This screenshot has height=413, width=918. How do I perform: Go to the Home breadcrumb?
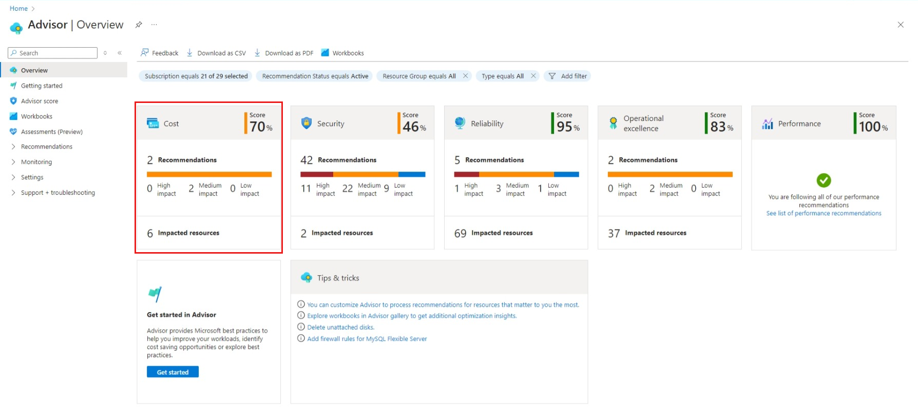click(18, 8)
